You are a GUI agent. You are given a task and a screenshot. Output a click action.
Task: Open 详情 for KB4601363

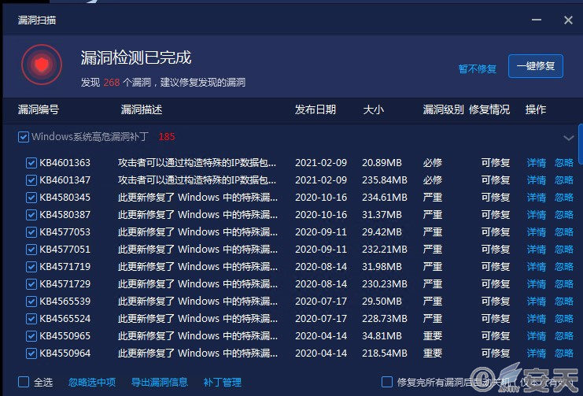coord(536,163)
